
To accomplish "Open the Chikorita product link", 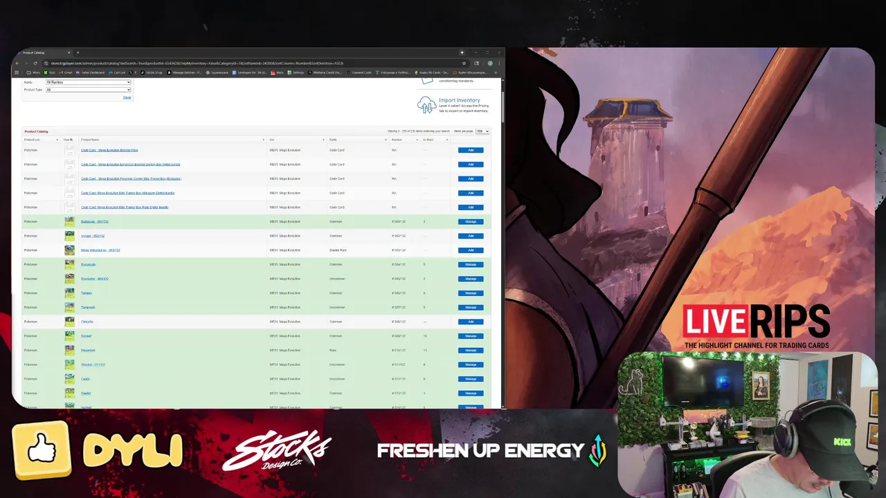I will pyautogui.click(x=87, y=322).
